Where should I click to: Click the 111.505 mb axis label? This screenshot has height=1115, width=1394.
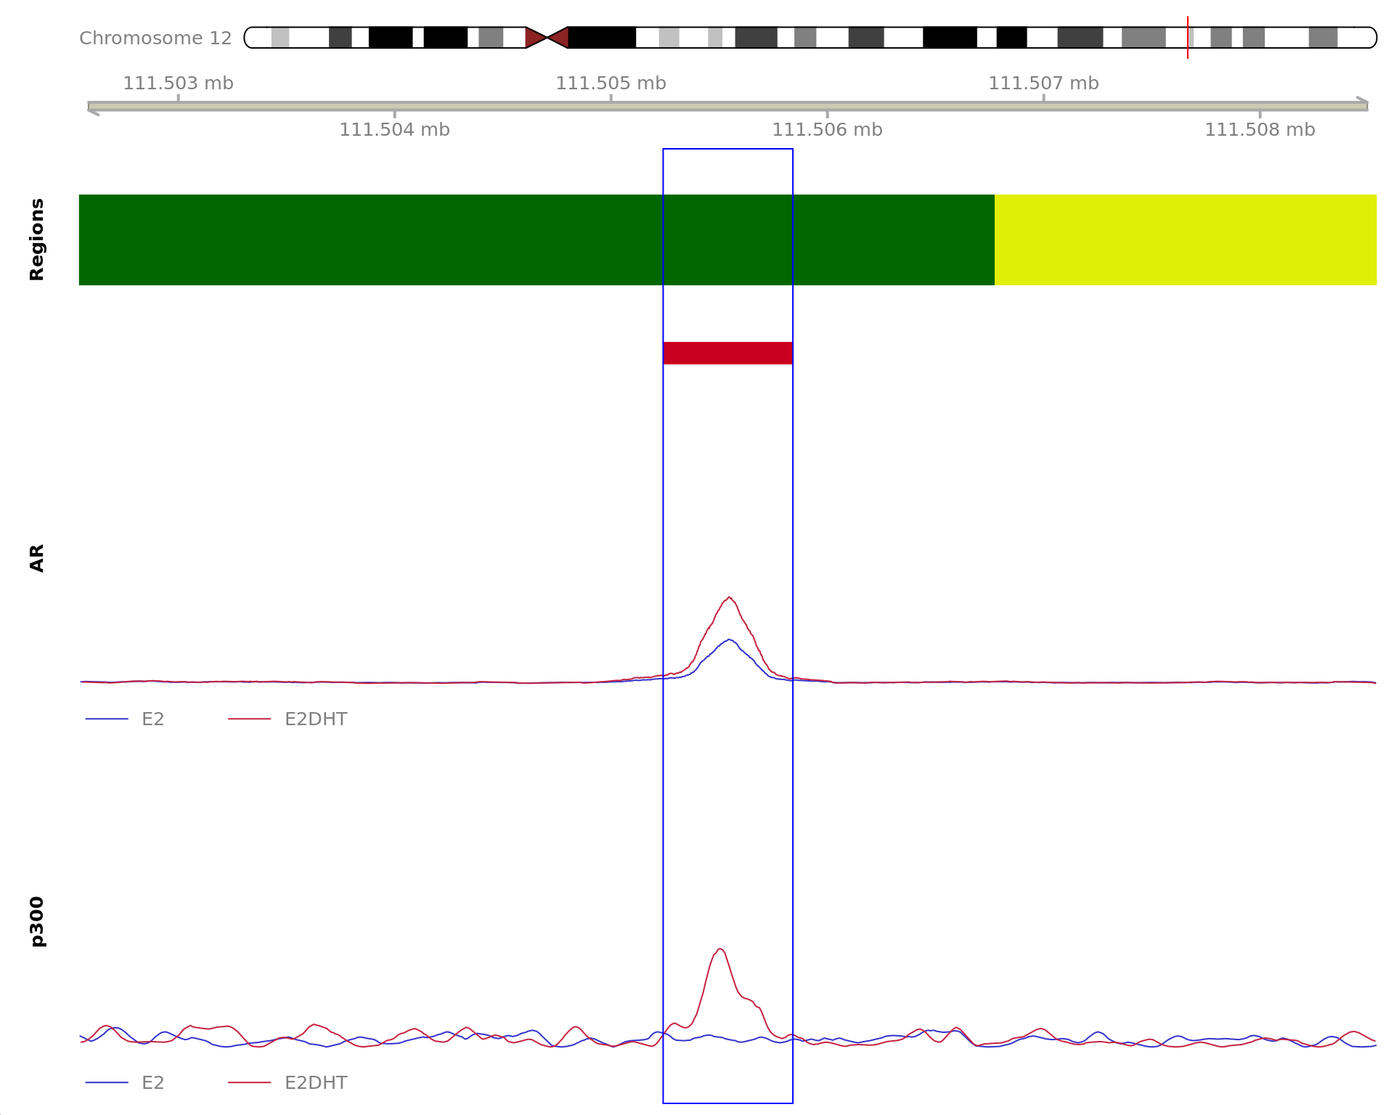coord(611,83)
